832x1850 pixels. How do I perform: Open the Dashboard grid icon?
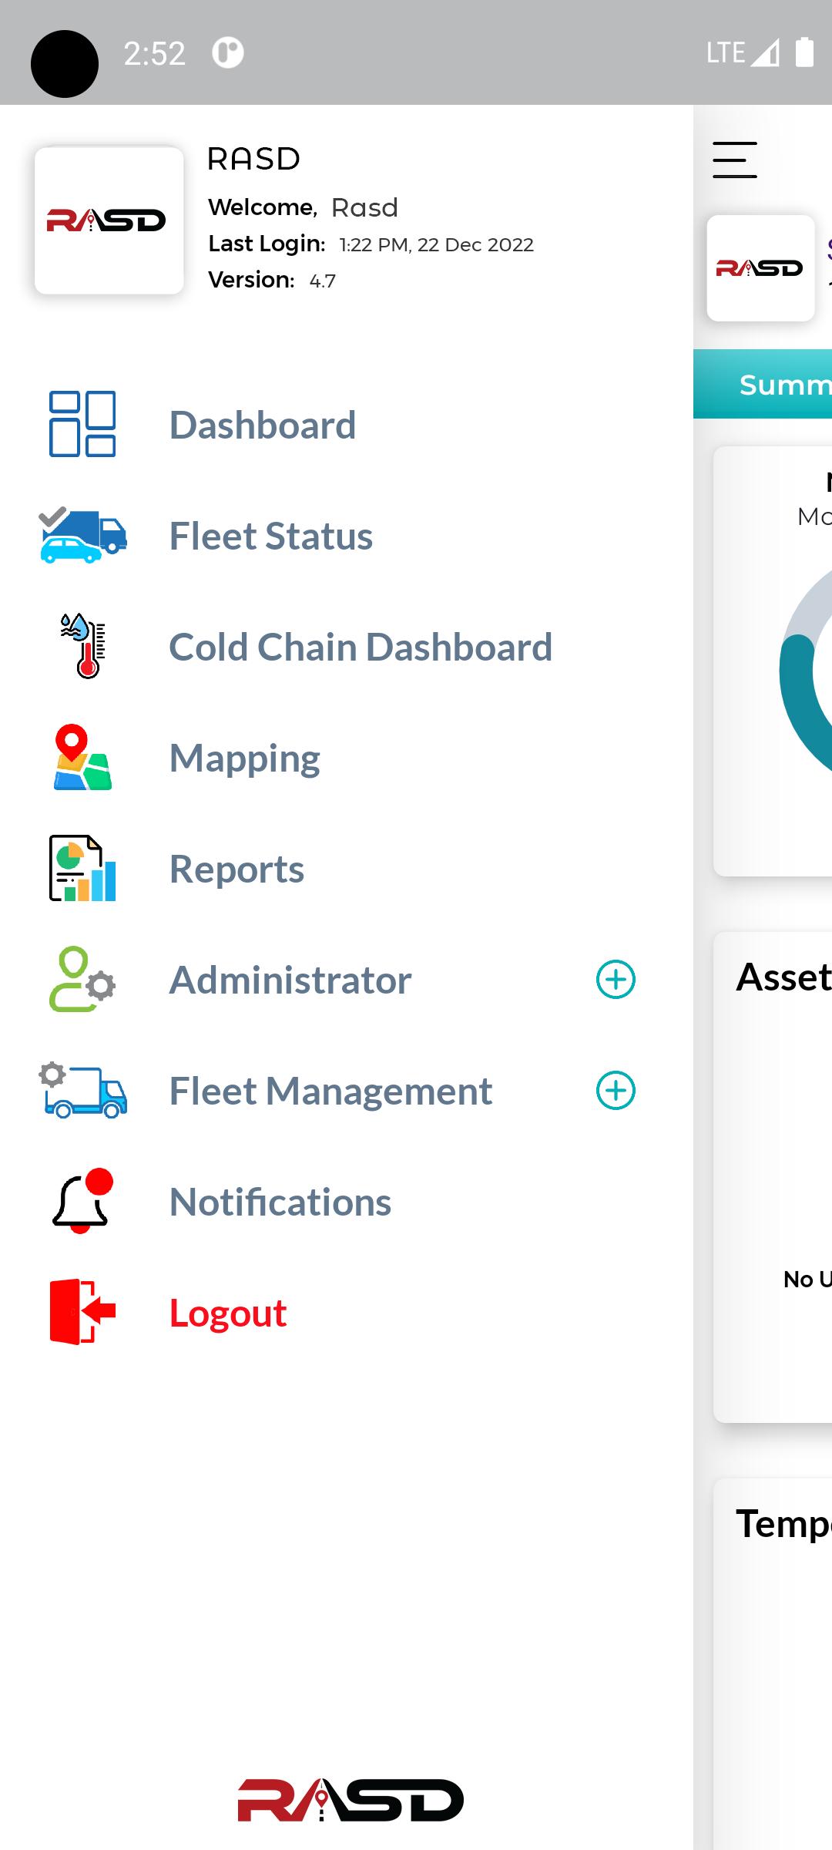point(82,424)
